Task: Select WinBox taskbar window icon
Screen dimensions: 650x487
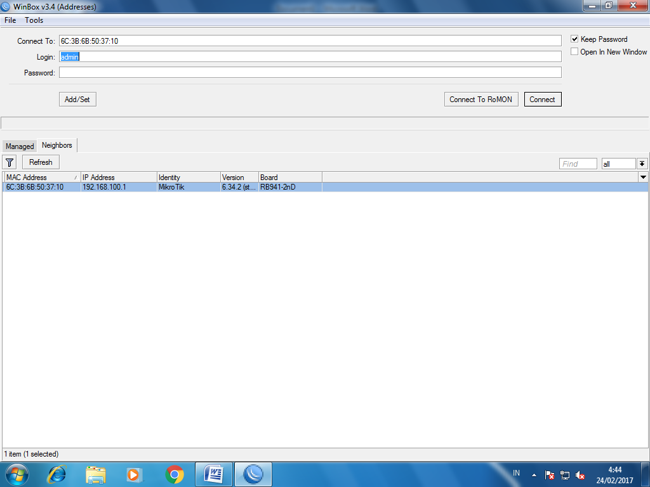Action: [253, 474]
